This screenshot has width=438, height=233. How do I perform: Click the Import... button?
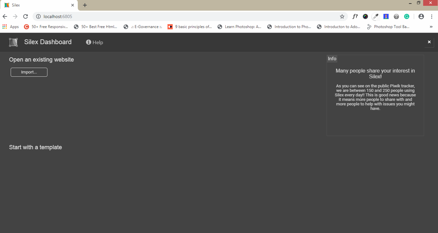coord(29,72)
